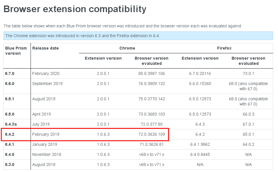
Task: Select Blue Prism version '6.4.3a'
Action: [11, 124]
